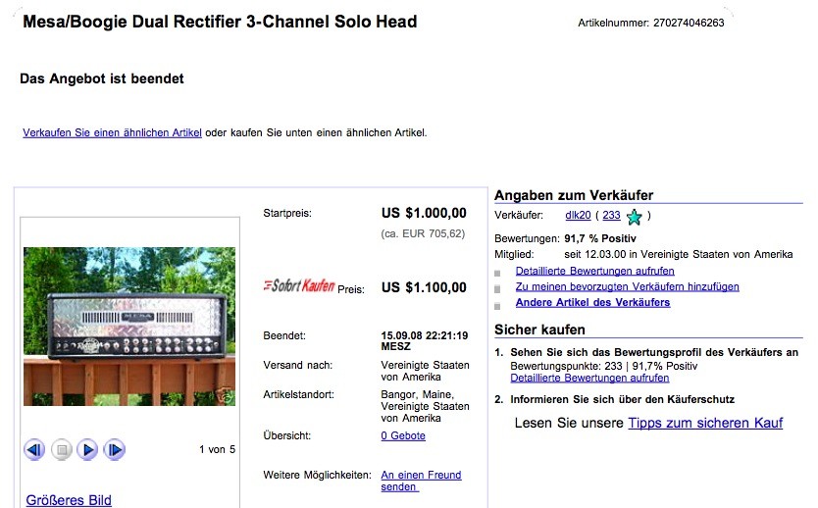818x508 pixels.
Task: Open Verkaufen Sie einen ähnlichen Artikel
Action: (112, 132)
